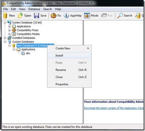Collapse the custom database Applications node
The image size is (145, 131).
coord(14,49)
